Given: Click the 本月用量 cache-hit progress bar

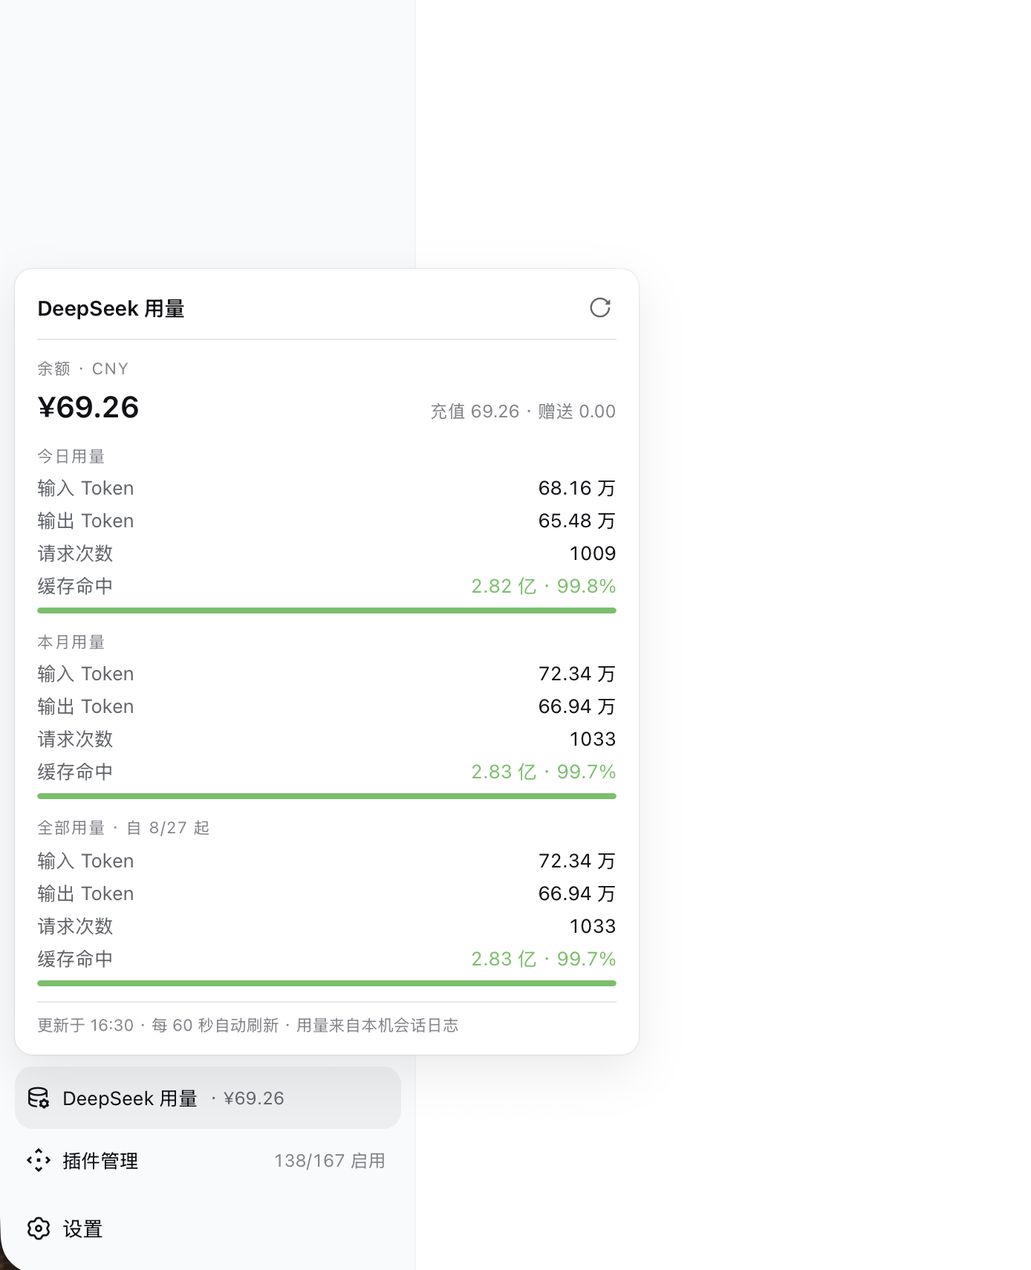Looking at the screenshot, I should (327, 796).
